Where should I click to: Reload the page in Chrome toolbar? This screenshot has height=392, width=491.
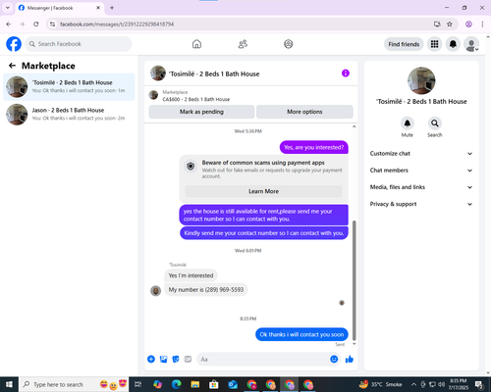(x=36, y=24)
